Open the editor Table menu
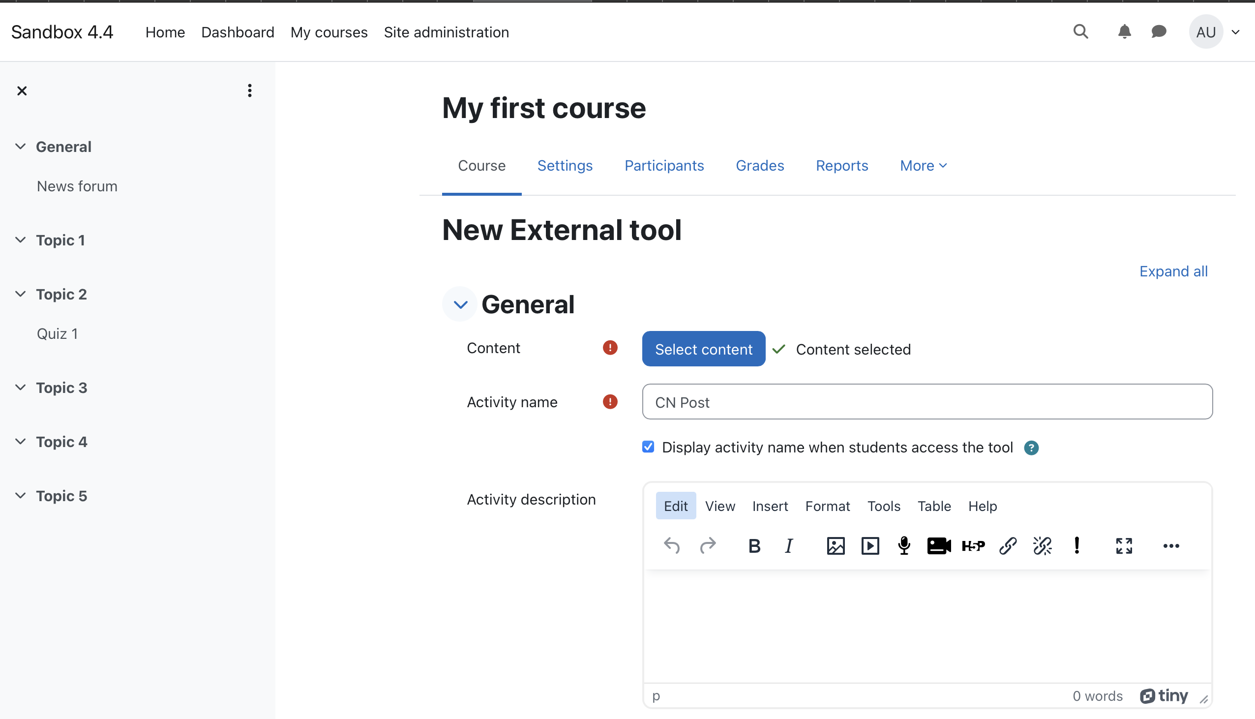 (x=934, y=506)
